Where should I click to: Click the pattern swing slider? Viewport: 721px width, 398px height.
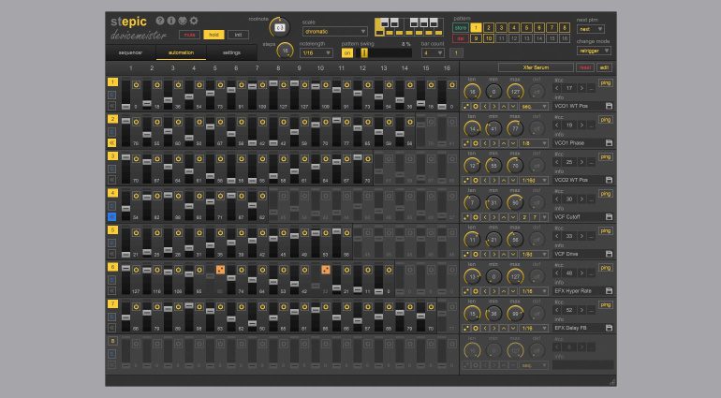(x=383, y=53)
